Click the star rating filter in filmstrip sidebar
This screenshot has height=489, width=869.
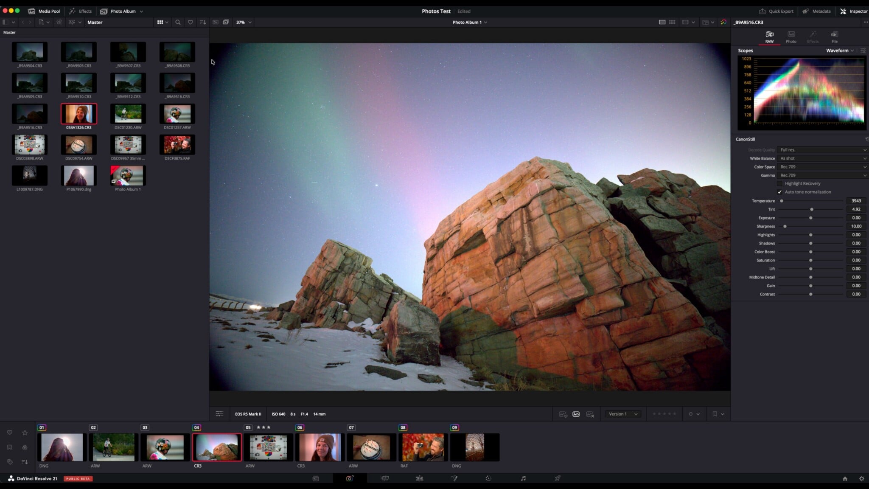coord(25,433)
